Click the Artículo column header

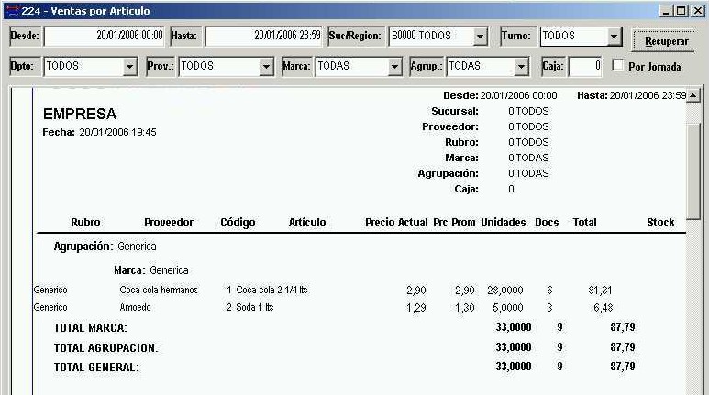click(307, 223)
